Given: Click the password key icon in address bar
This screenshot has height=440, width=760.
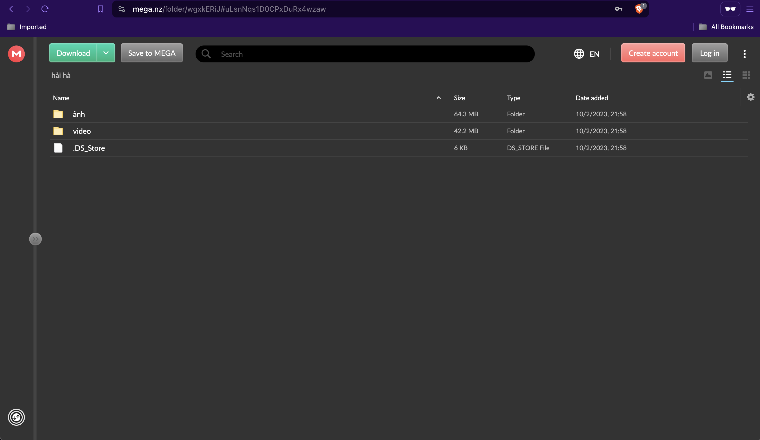Looking at the screenshot, I should tap(618, 9).
